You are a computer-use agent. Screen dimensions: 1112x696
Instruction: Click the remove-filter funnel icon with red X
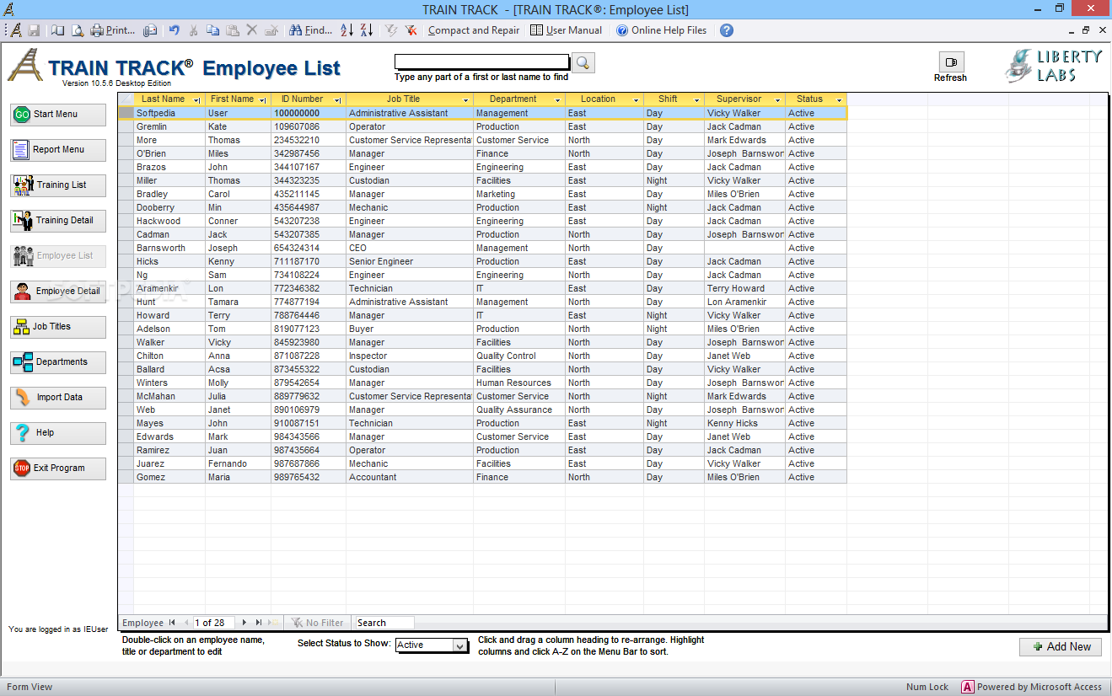[x=411, y=30]
